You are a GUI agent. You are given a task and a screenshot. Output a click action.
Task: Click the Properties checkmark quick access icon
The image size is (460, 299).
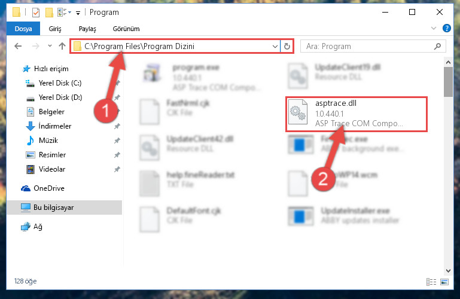click(x=36, y=13)
